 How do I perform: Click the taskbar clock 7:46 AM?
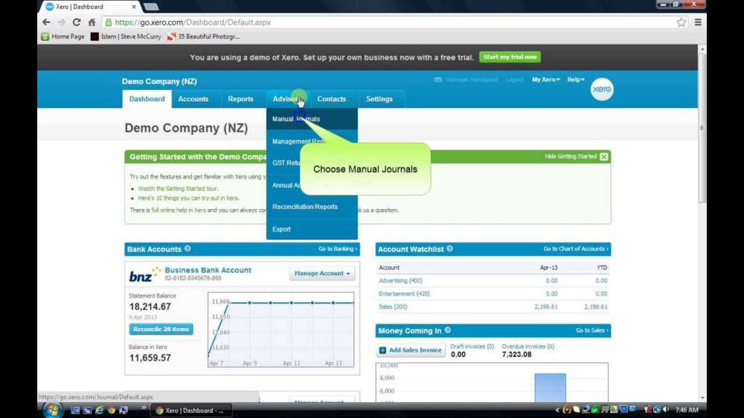pyautogui.click(x=687, y=410)
